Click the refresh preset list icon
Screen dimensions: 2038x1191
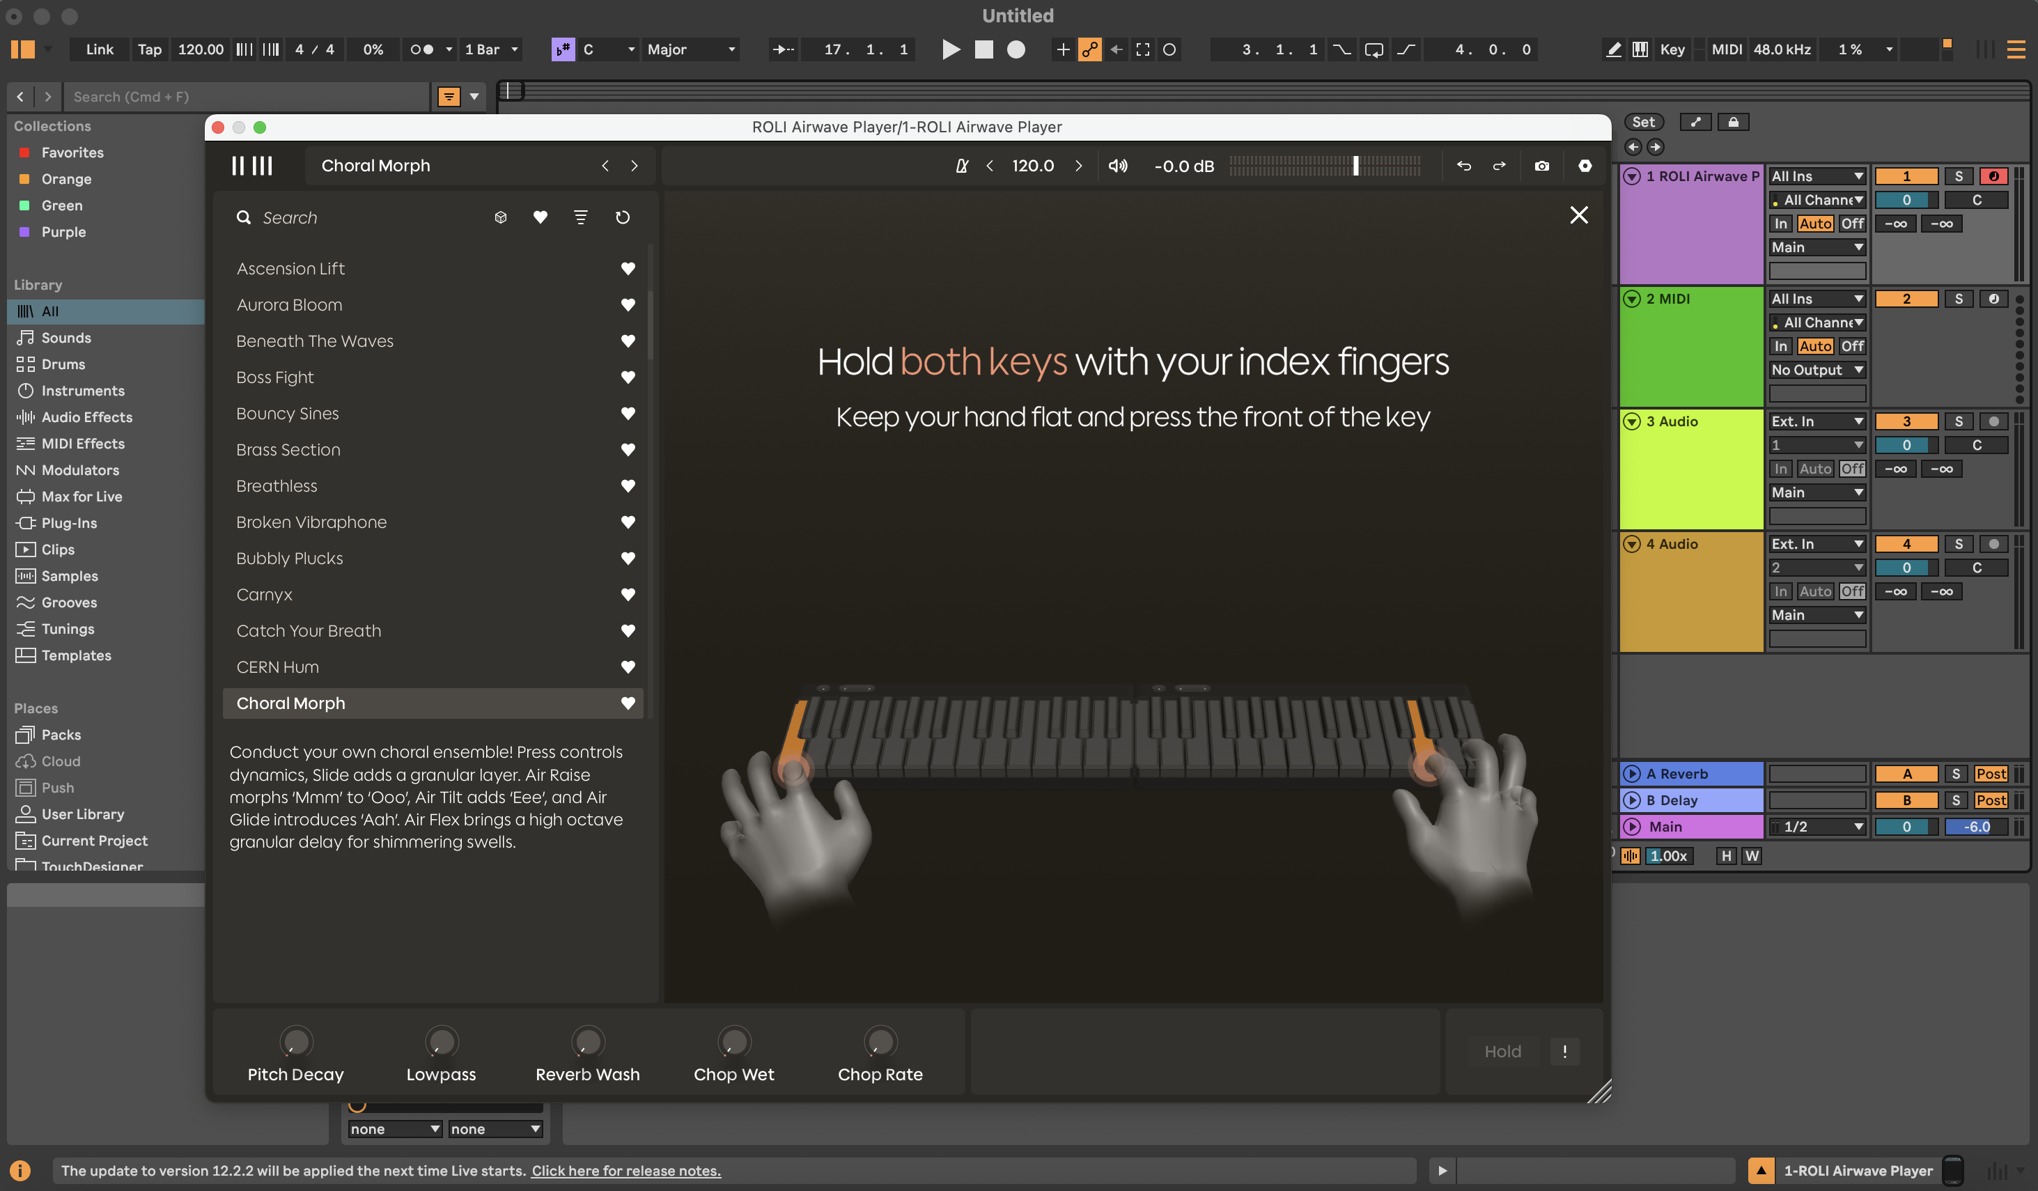(x=622, y=217)
